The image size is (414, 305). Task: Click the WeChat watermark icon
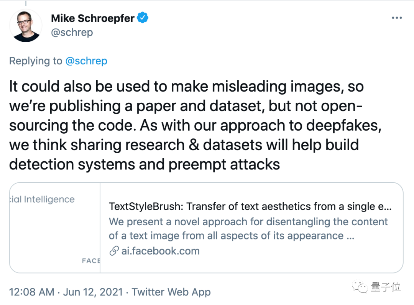pyautogui.click(x=361, y=287)
